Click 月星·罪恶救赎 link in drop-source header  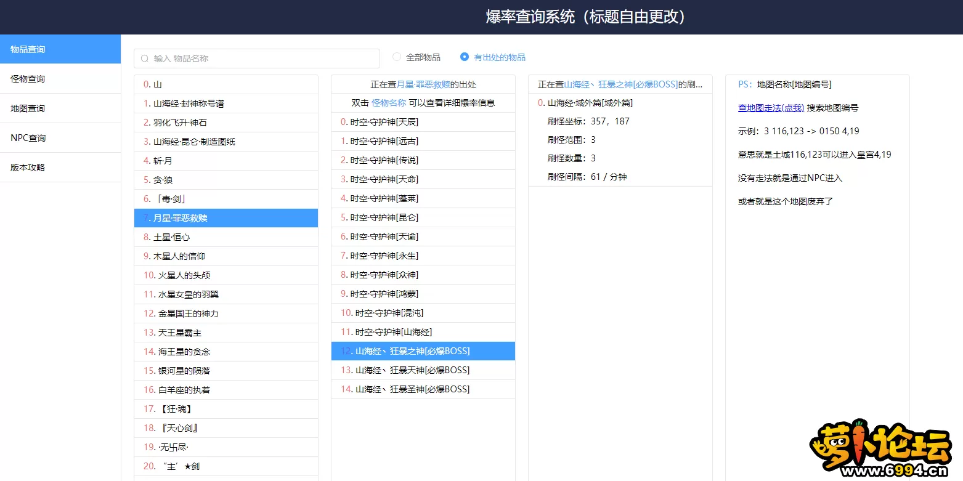coord(423,84)
